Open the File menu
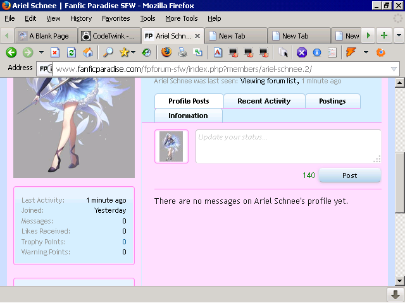The width and height of the screenshot is (405, 303). tap(9, 18)
